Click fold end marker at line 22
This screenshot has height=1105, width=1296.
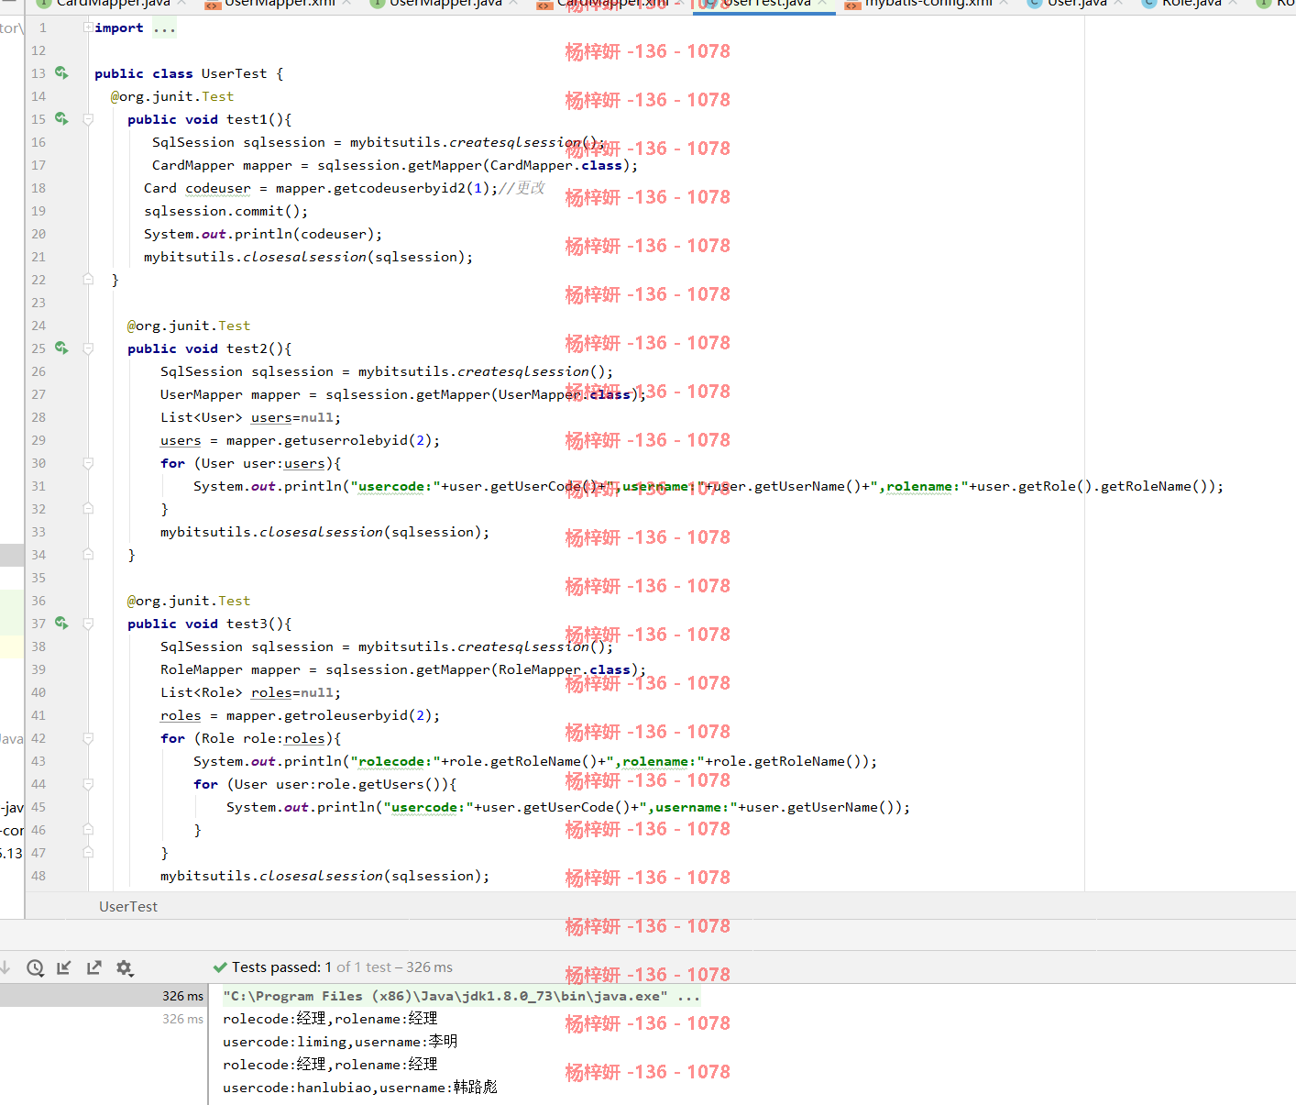(x=88, y=279)
